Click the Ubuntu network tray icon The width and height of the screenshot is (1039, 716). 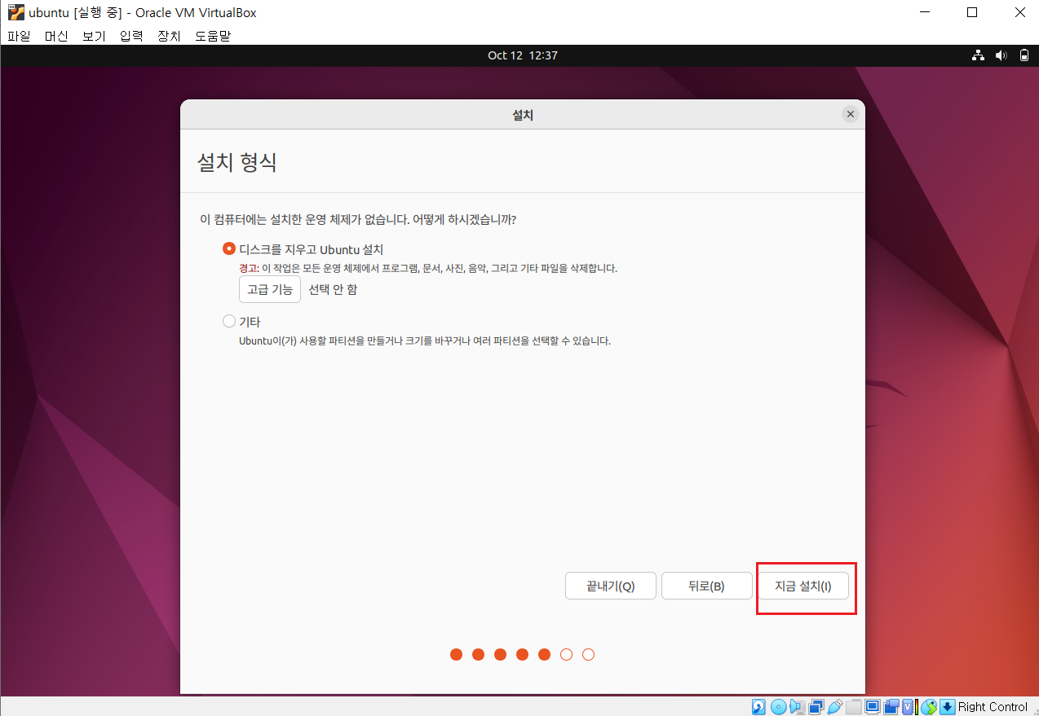click(979, 55)
